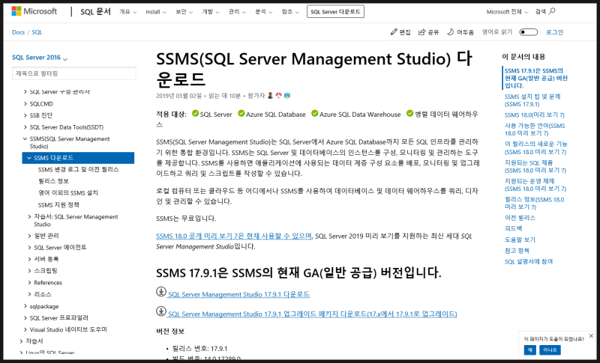Jump to SSMS 설치 팁 및 문제 section
The image size is (600, 363).
[532, 100]
